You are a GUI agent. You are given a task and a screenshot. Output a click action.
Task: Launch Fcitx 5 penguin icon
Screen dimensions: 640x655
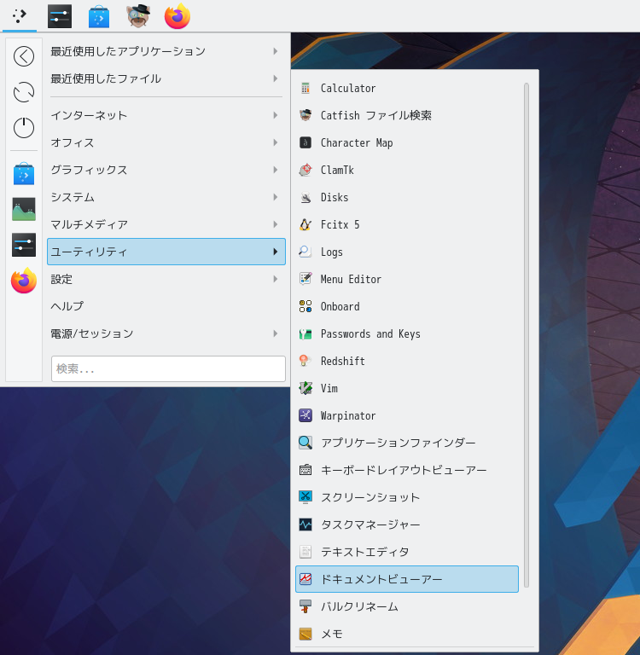tap(305, 225)
